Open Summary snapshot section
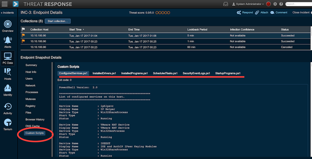 31,65
